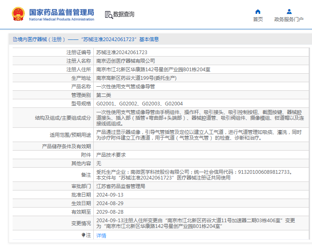Click the model list starting with G02001
Screen dimensions: 312x245
pos(139,103)
